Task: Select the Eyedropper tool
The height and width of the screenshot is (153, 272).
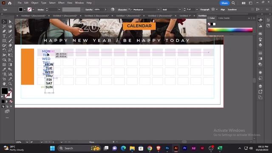Action: tap(4, 69)
